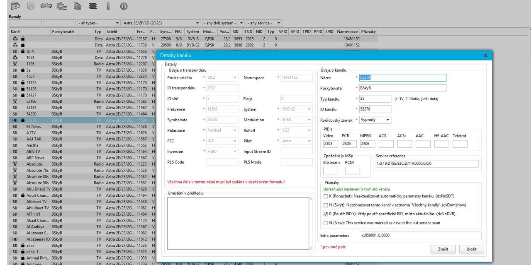
Task: Sort by the FEC column header
Action: [178, 31]
